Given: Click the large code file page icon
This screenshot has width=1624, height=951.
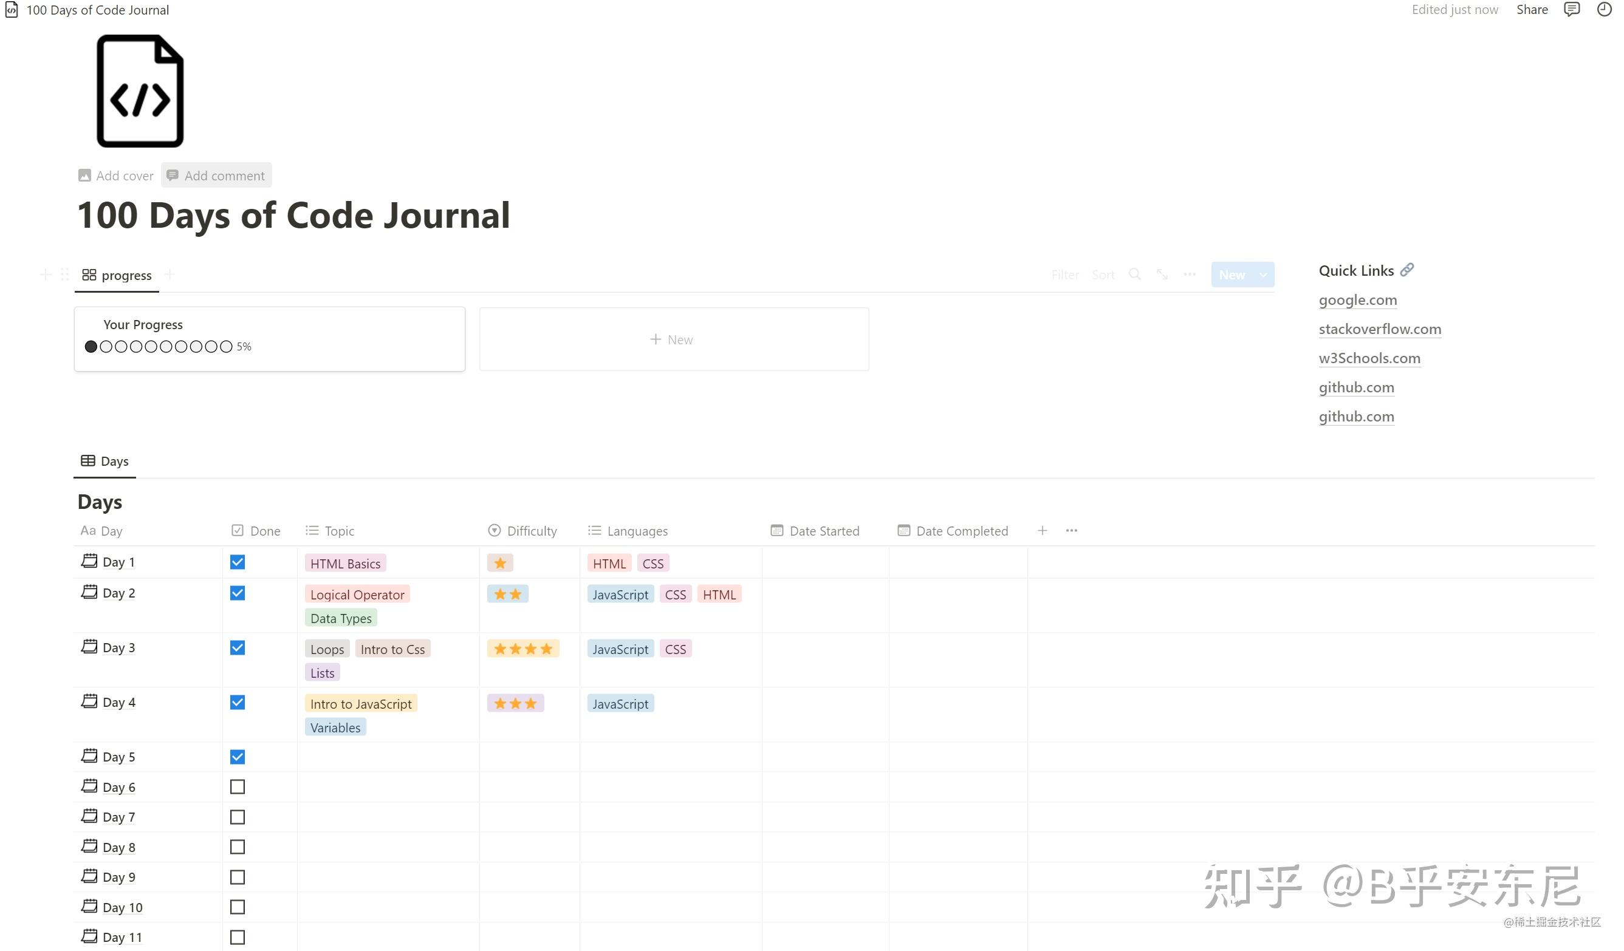Looking at the screenshot, I should tap(140, 92).
